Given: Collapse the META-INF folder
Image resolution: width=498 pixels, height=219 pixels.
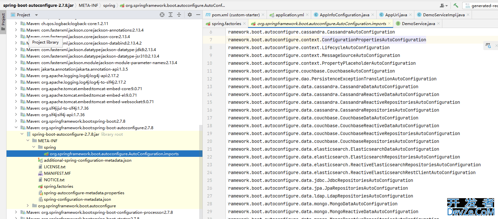Looking at the screenshot, I should (x=28, y=141).
